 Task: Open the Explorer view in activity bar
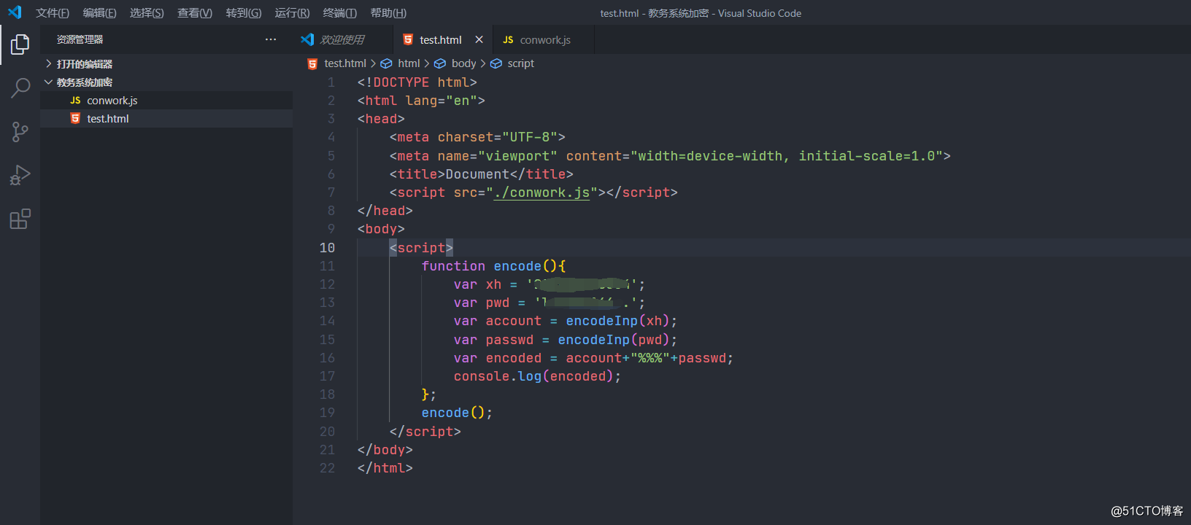click(x=20, y=44)
